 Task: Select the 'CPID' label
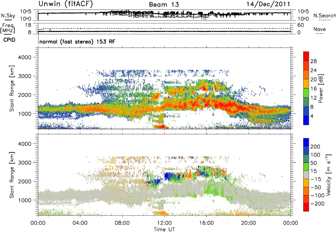(9, 40)
